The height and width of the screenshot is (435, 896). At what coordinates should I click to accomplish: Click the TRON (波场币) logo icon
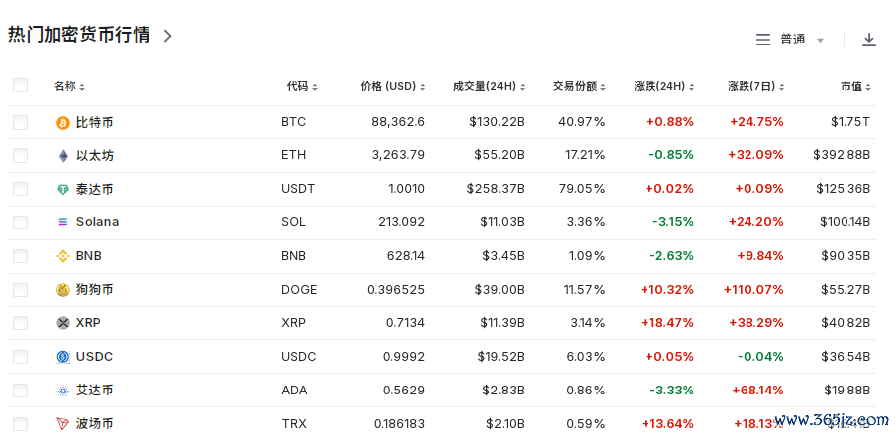coord(63,424)
